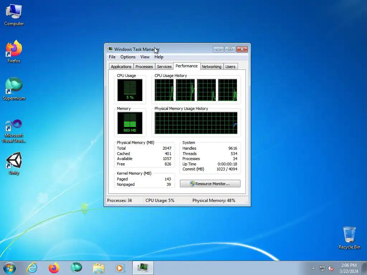Close the Windows Task Manager window

(242, 49)
